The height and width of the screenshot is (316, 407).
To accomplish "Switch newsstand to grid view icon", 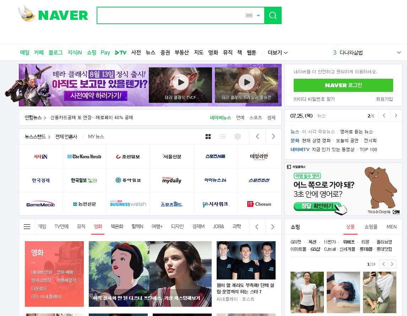I will 208,137.
